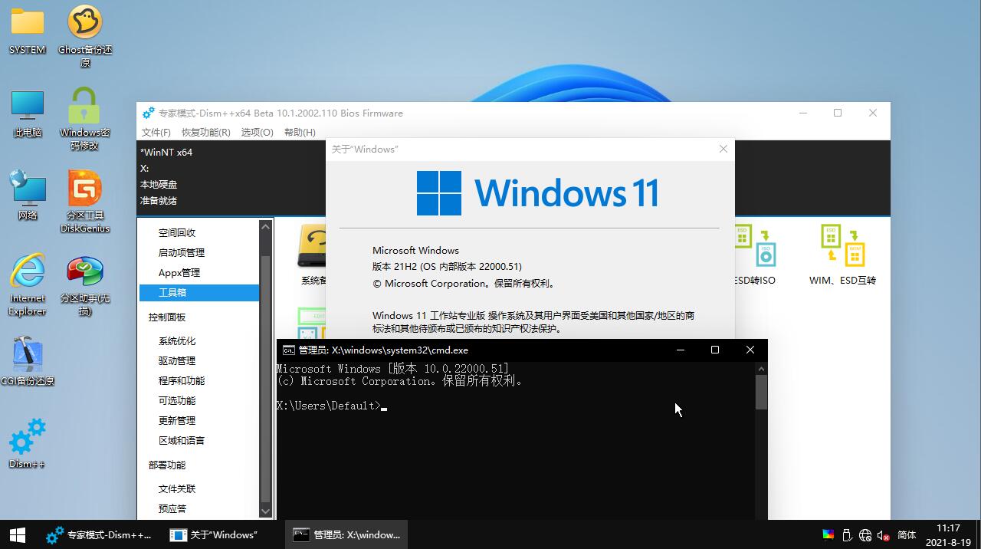981x549 pixels.
Task: Click the WIM、ESD互转 tool icon
Action: [842, 246]
